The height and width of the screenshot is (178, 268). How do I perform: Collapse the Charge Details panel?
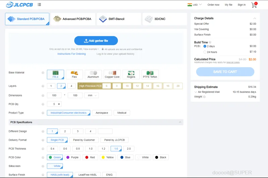coord(255,18)
